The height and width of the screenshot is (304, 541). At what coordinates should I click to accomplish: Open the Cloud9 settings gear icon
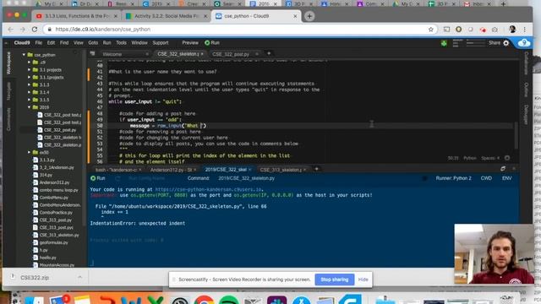505,43
